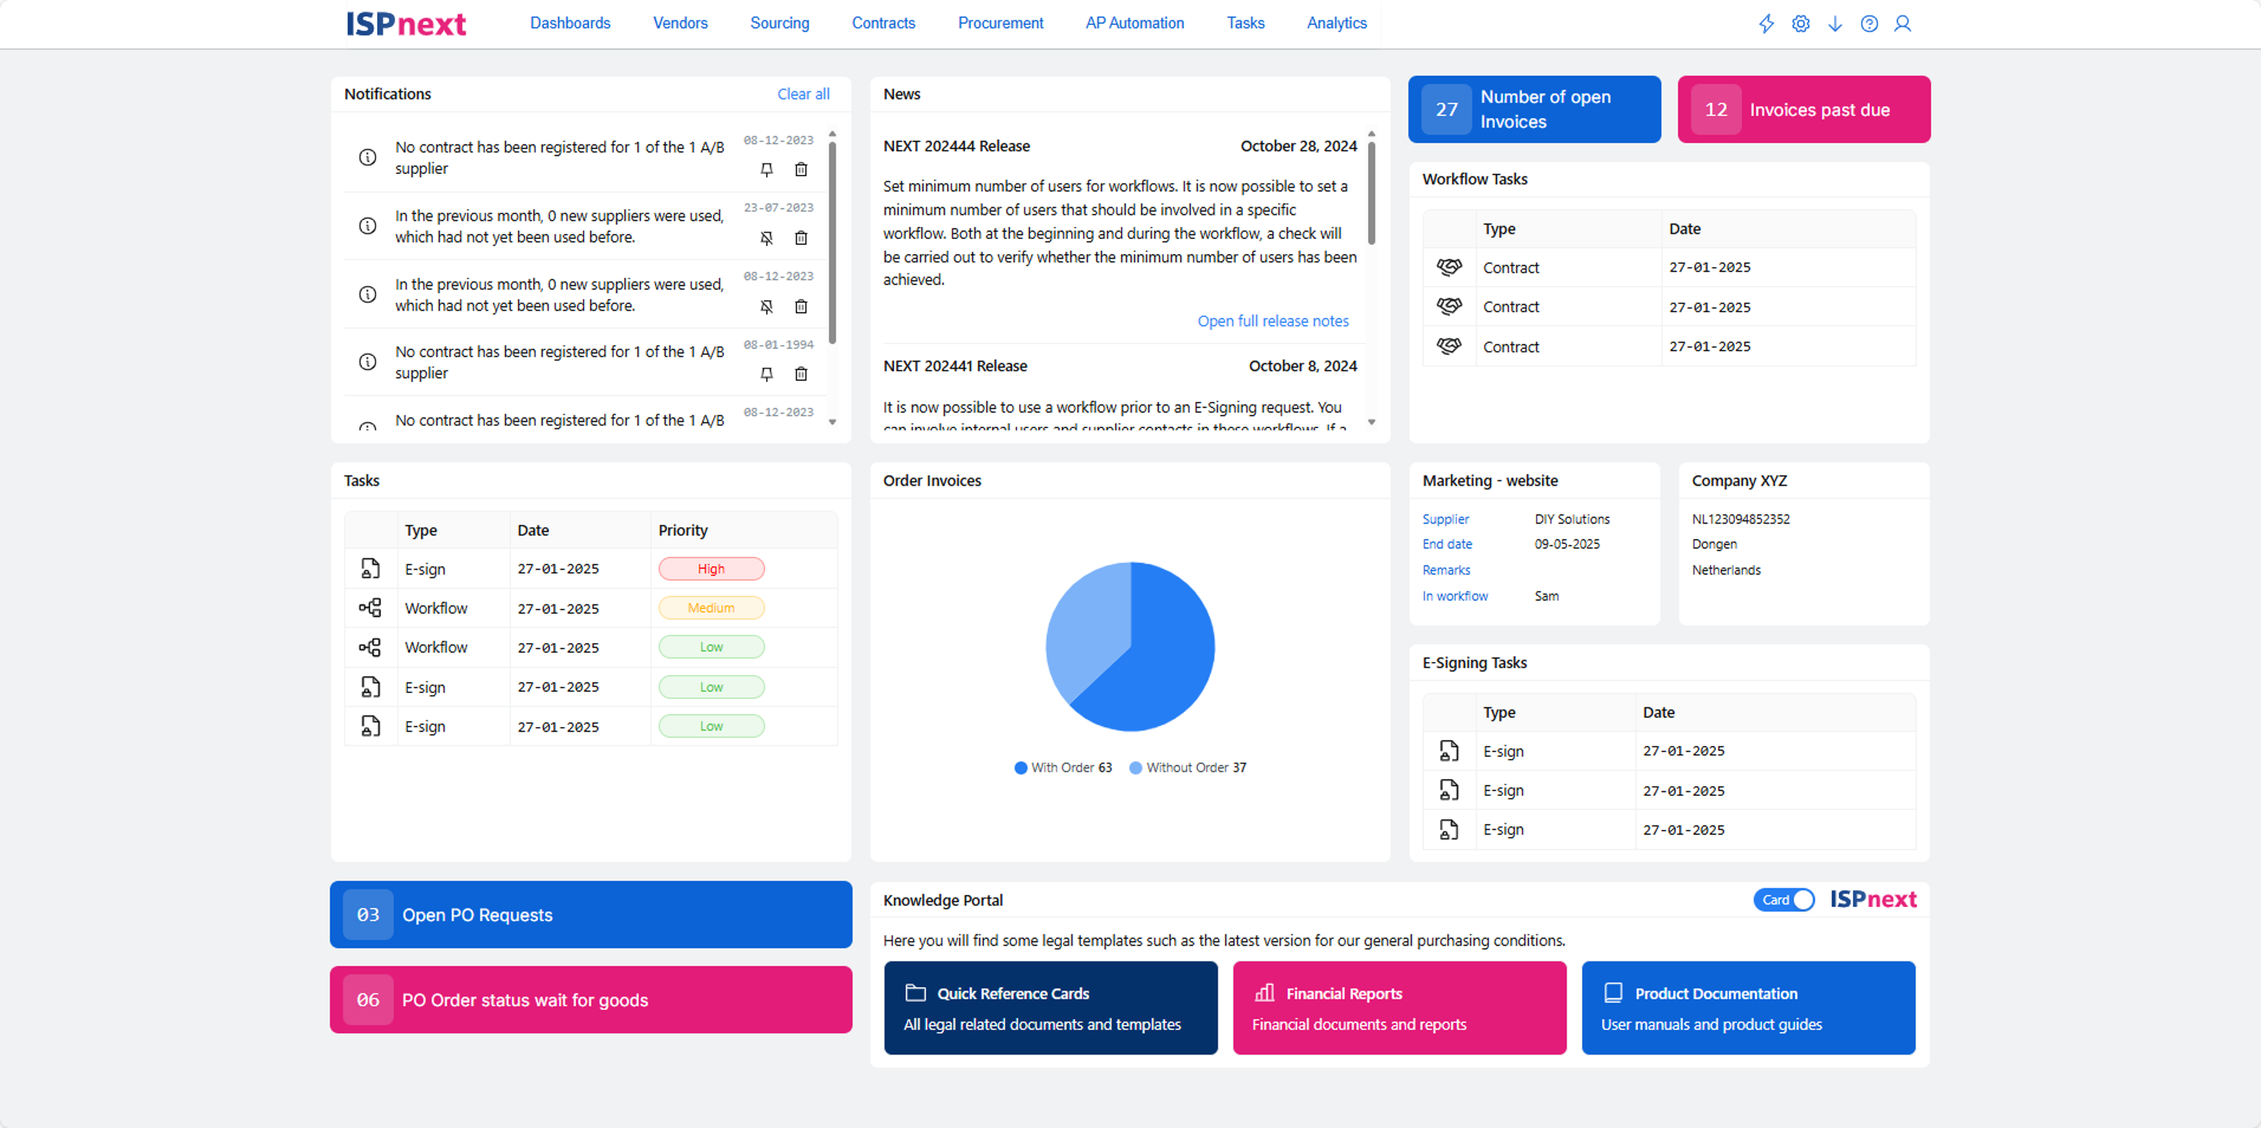The height and width of the screenshot is (1128, 2261).
Task: Open the Procurement menu
Action: tap(1000, 23)
